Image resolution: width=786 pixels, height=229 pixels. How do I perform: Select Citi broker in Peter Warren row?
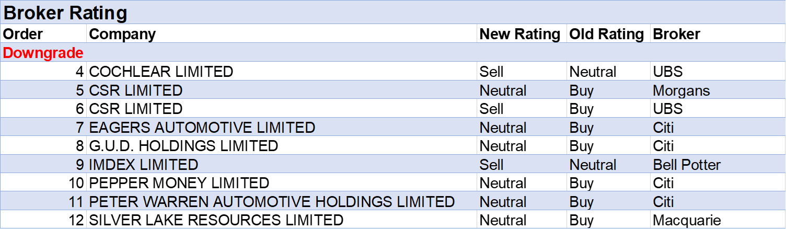coord(663,202)
